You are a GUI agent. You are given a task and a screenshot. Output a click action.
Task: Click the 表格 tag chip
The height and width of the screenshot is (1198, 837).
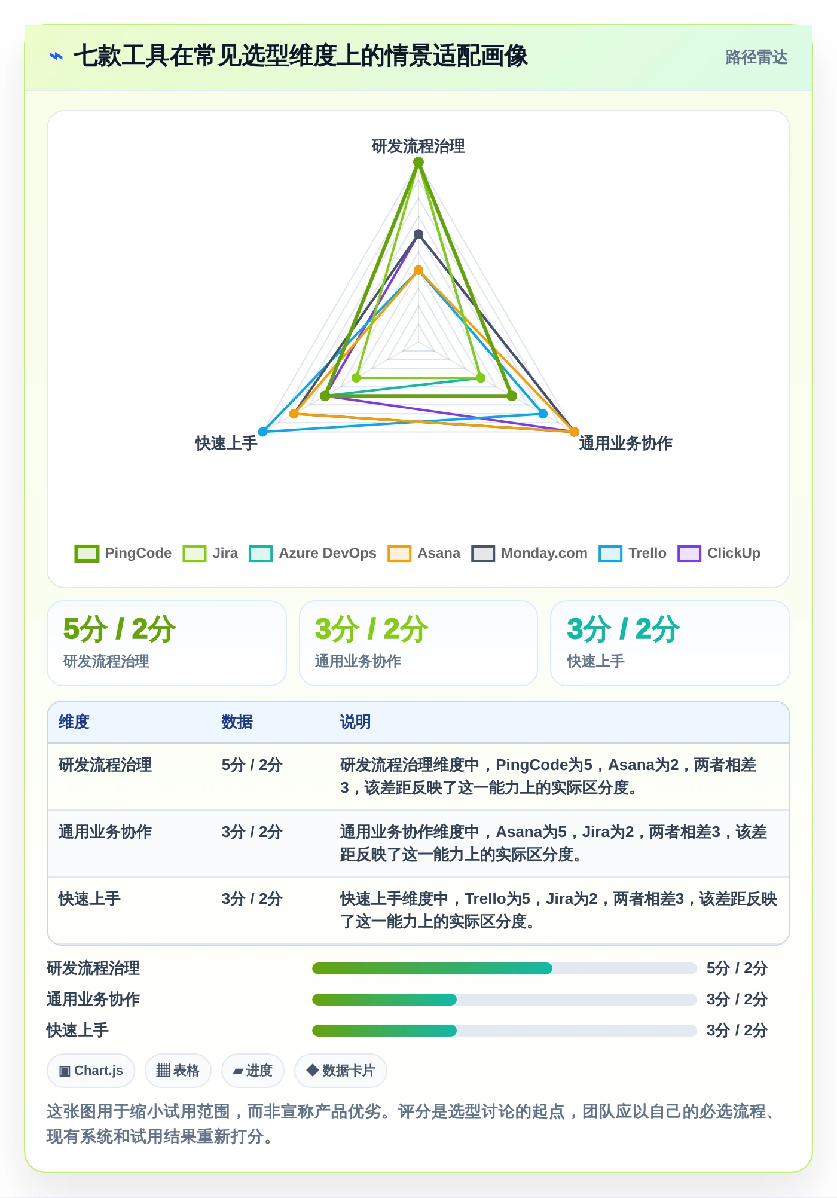click(x=178, y=1071)
